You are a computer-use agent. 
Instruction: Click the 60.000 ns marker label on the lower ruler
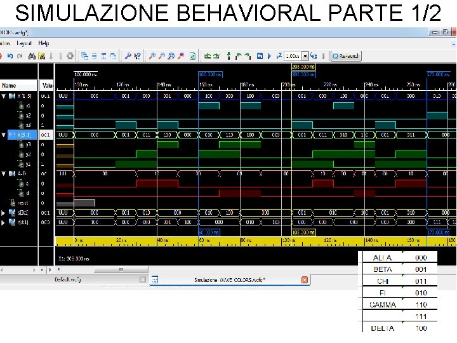[209, 232]
